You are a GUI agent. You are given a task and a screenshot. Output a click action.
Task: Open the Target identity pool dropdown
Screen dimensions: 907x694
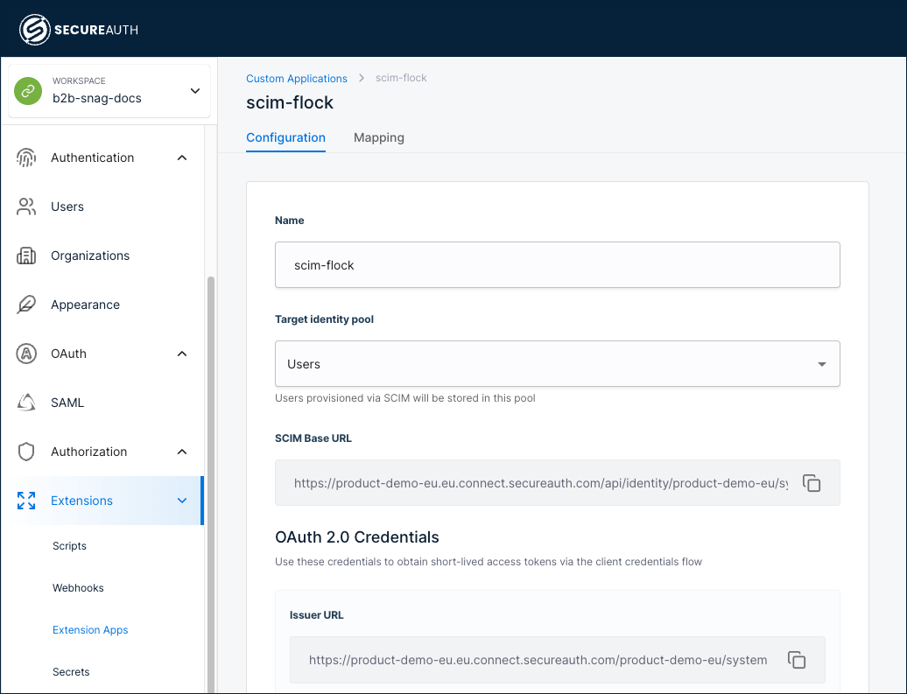[x=557, y=364]
